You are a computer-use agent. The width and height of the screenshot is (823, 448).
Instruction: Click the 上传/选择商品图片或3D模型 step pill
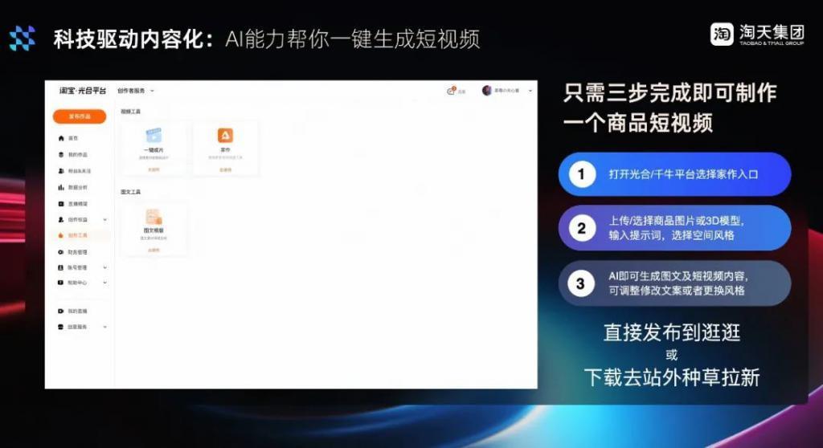tap(674, 228)
